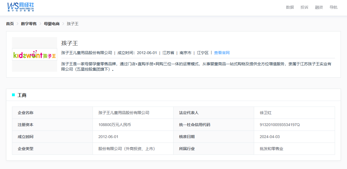Go to 数字零售 breadcrumb

tap(29, 24)
